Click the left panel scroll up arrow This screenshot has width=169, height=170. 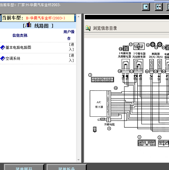(79, 17)
